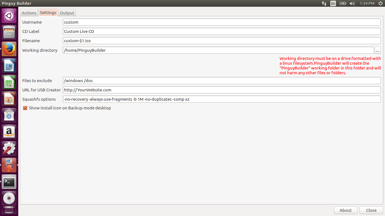Viewport: 385px width, 216px height.
Task: Launch Firefox from the dock
Action: pos(9,49)
